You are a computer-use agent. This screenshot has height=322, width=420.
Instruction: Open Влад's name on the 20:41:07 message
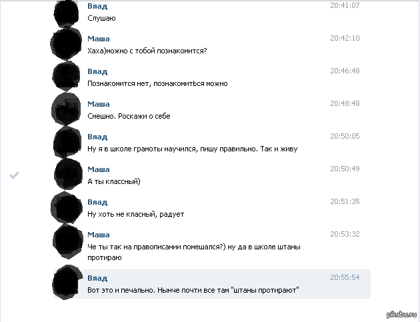pyautogui.click(x=97, y=6)
